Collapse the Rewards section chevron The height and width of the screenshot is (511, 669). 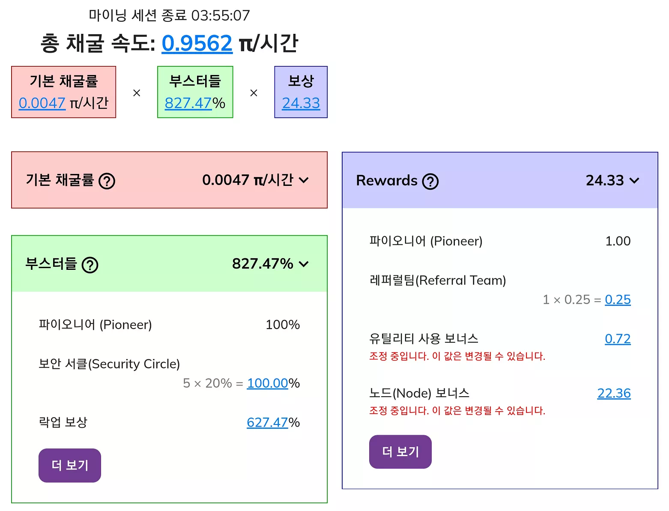(x=635, y=180)
